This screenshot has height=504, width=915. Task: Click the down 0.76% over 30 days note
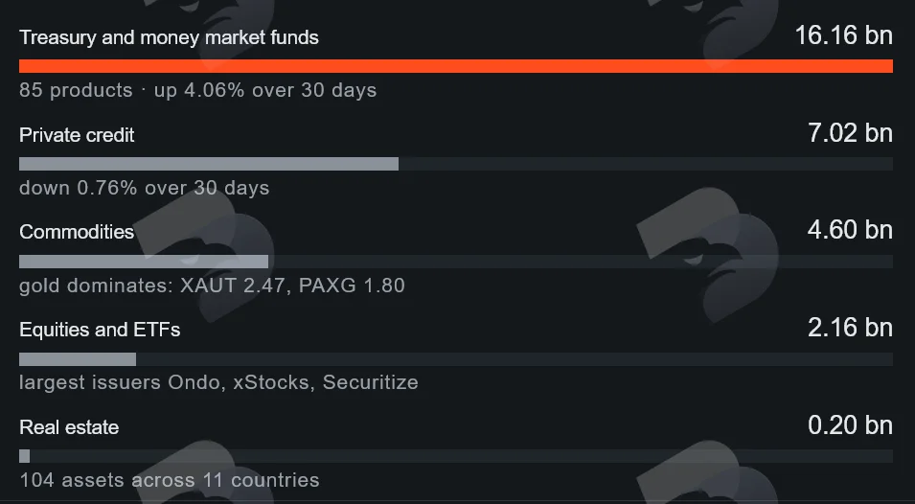(144, 188)
